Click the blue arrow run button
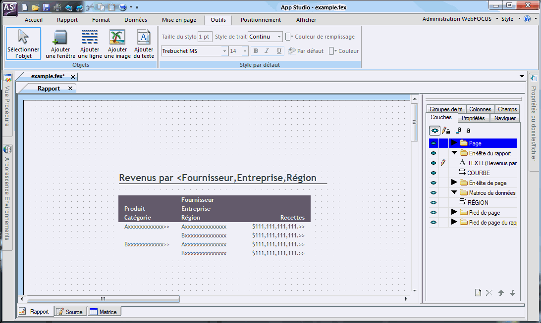 123,7
